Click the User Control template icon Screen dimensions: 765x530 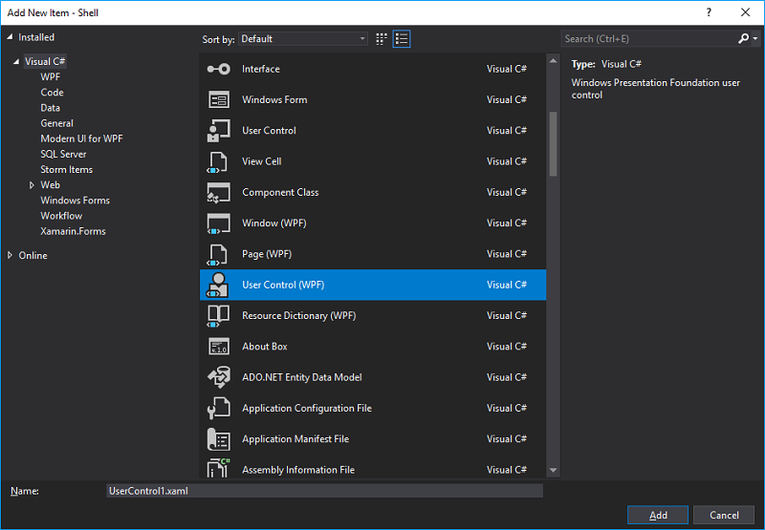[x=219, y=131]
